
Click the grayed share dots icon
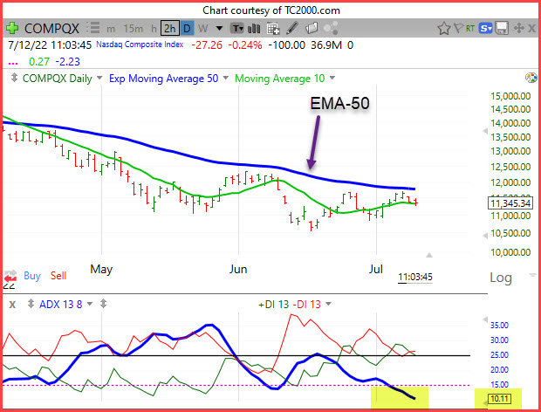point(331,28)
